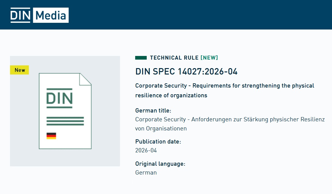
Task: Click the German title label
Action: coord(153,111)
